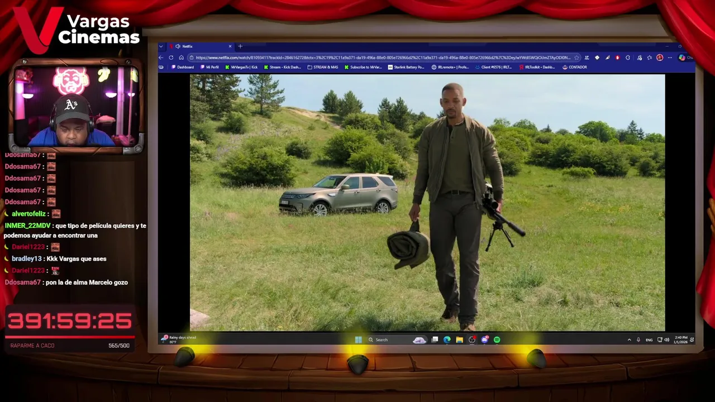Click bradley13 message 'Kkk Vargas que ases'
This screenshot has width=715, height=402.
[76, 259]
